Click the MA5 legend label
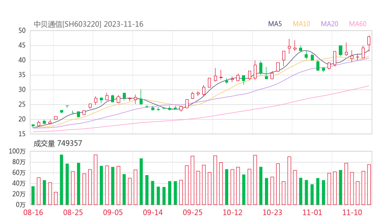377x224 pixels. click(x=275, y=24)
